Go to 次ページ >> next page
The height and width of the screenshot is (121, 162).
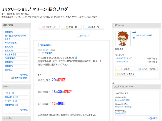[x=85, y=36]
